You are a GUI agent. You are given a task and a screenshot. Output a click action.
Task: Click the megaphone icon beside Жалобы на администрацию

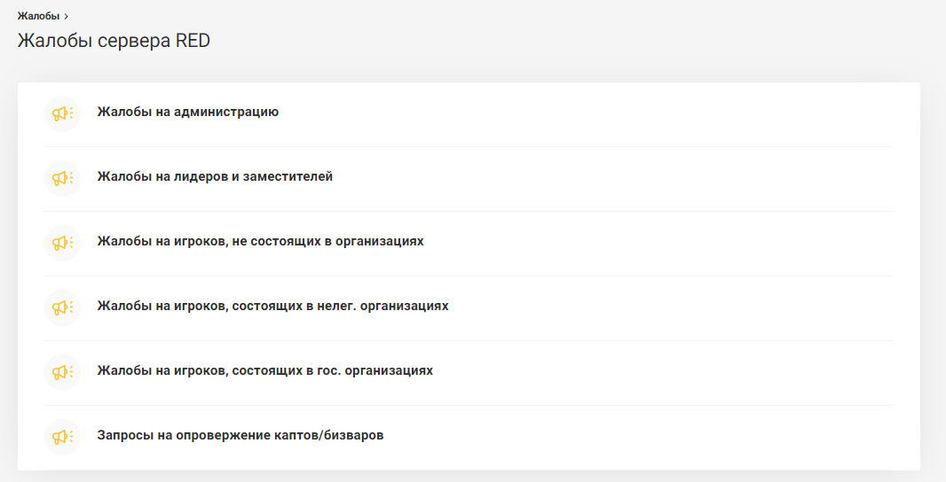62,113
